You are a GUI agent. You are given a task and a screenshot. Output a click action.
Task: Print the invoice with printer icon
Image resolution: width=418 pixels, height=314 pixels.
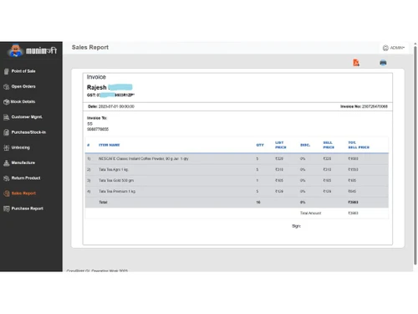pos(383,63)
